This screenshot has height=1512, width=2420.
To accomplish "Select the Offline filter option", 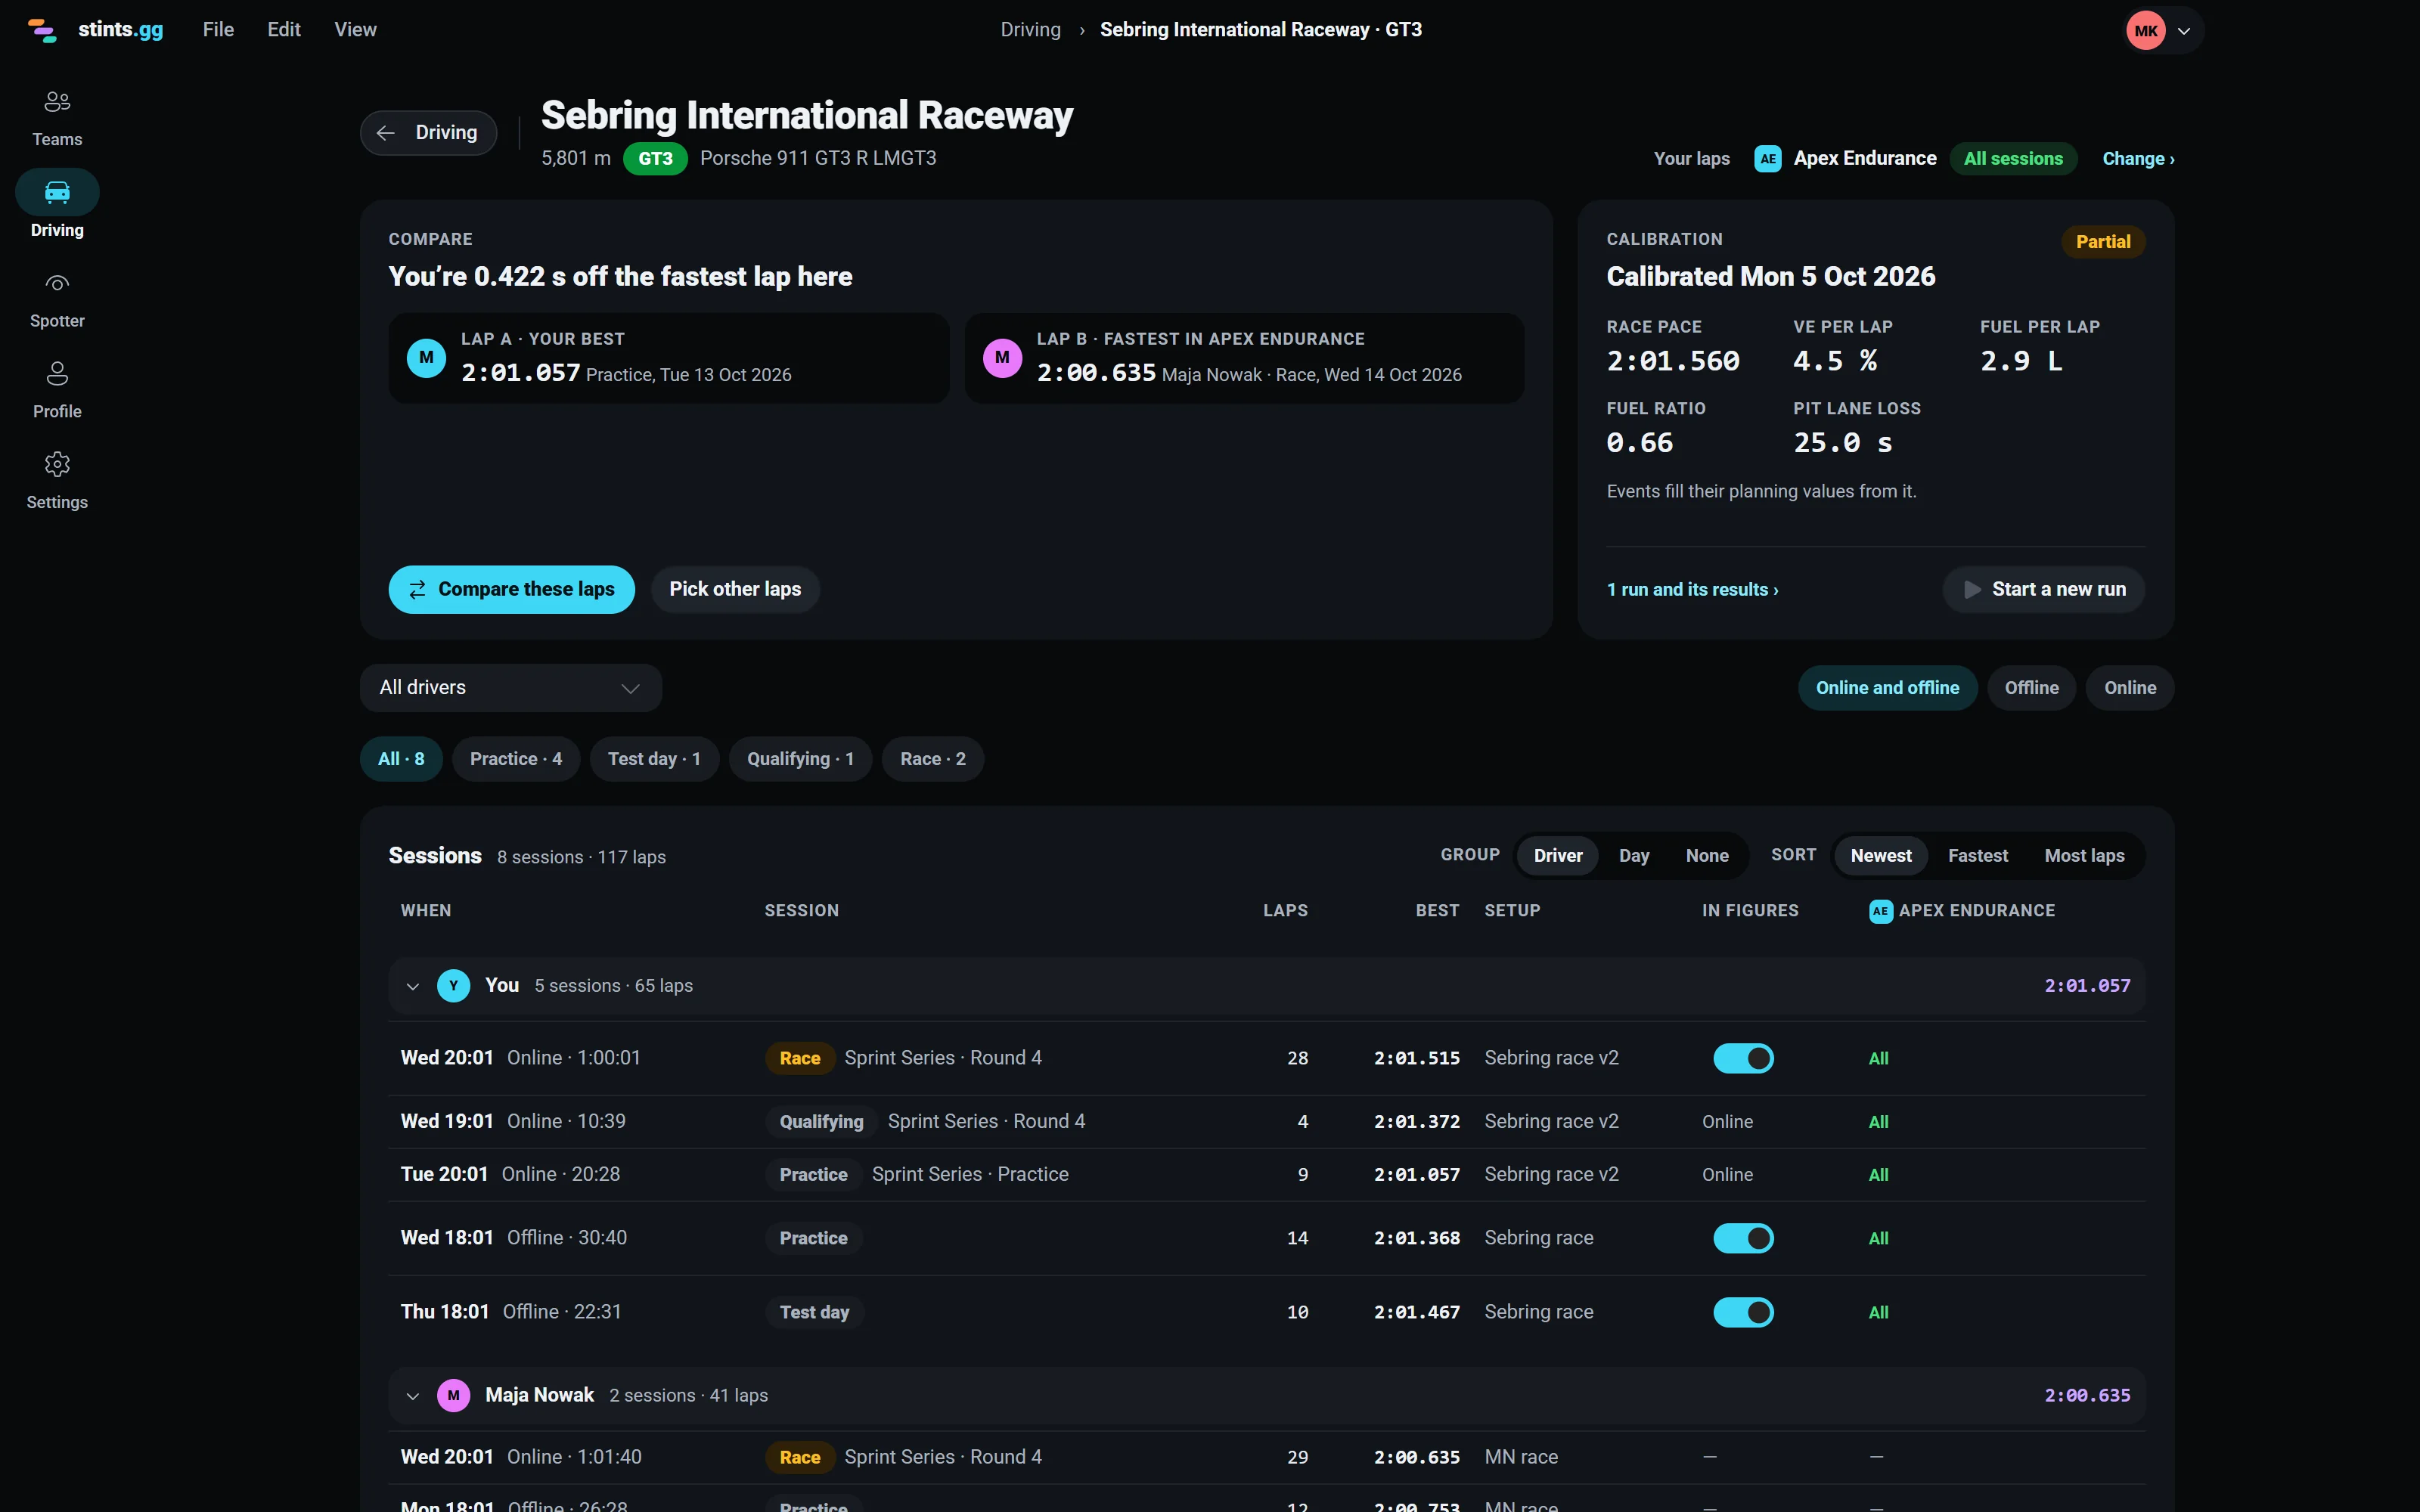I will point(2031,688).
